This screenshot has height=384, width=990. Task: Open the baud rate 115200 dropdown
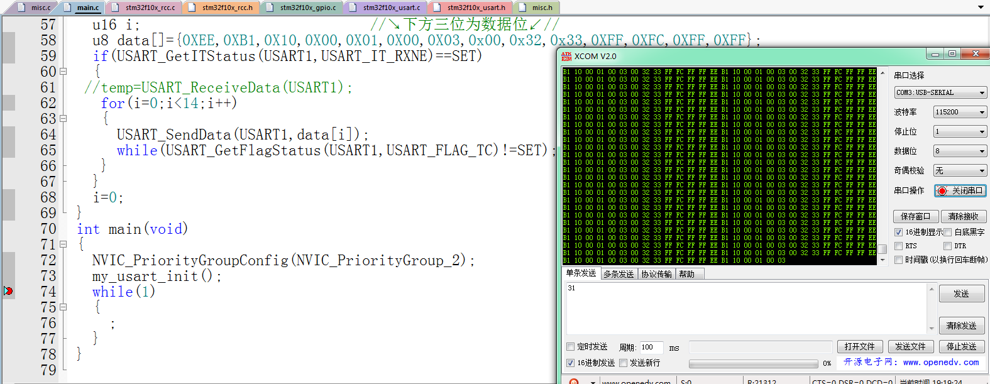(x=960, y=112)
